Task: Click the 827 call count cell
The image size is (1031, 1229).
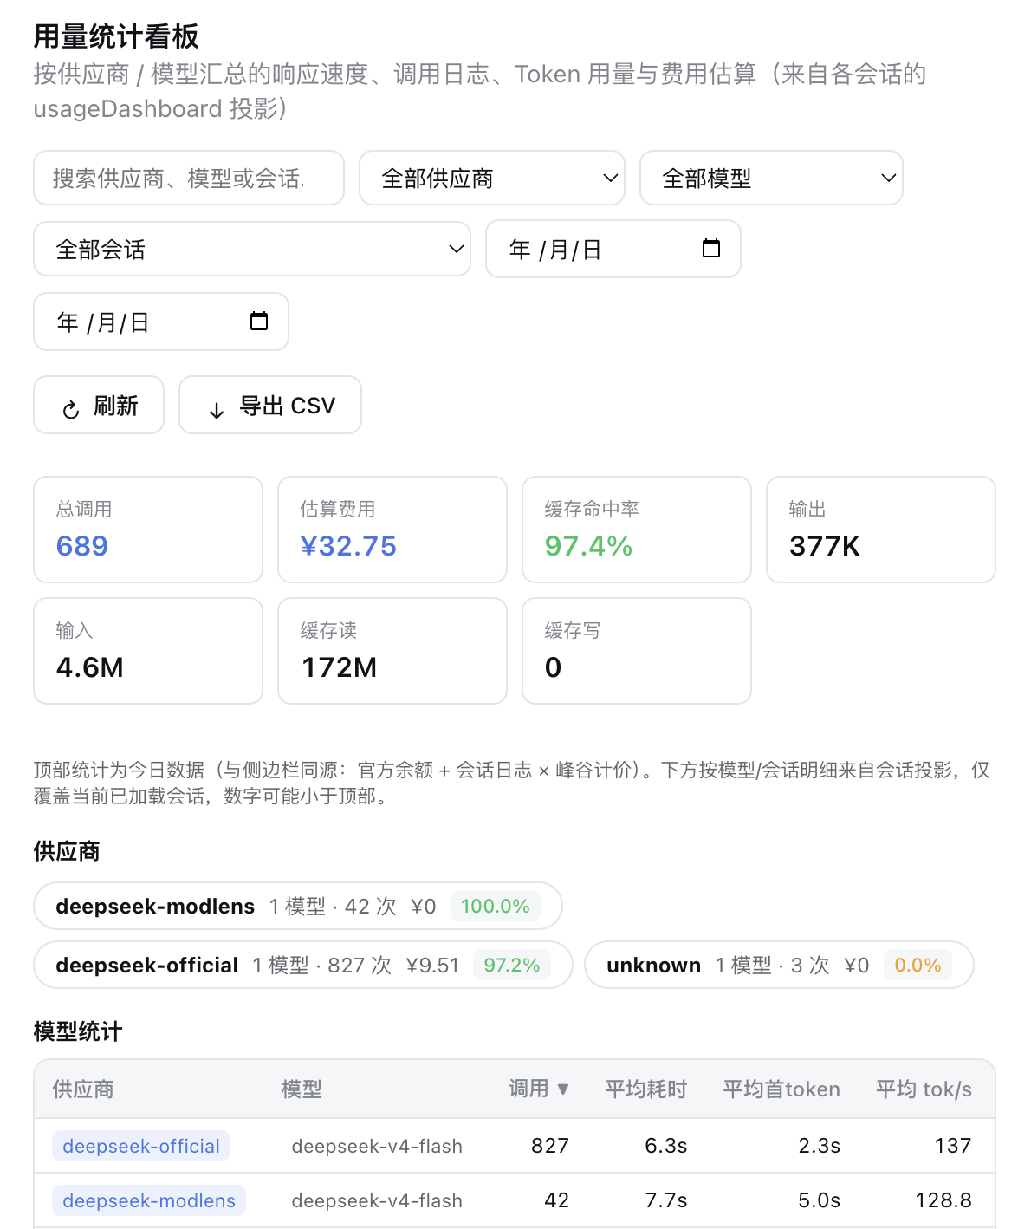Action: pos(550,1146)
